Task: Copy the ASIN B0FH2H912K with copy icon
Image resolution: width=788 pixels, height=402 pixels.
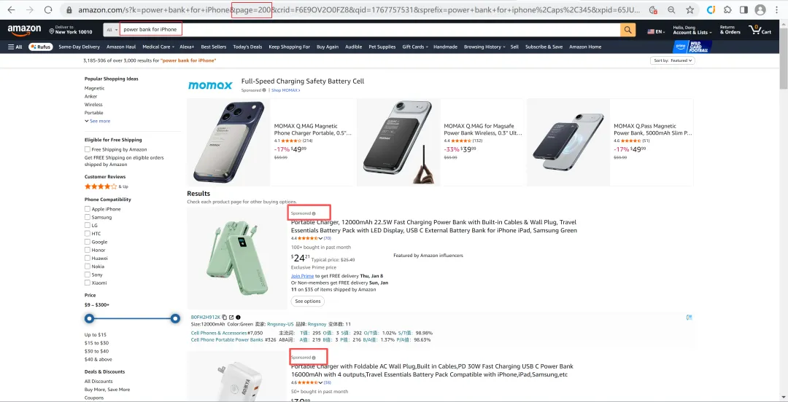Action: pyautogui.click(x=225, y=318)
